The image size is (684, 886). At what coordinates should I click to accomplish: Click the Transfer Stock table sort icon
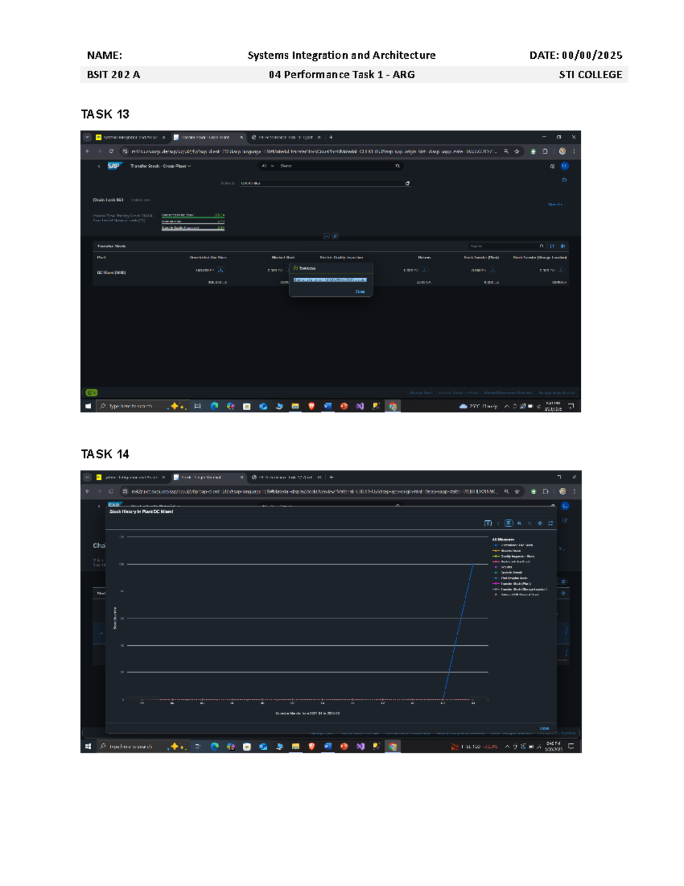(552, 246)
